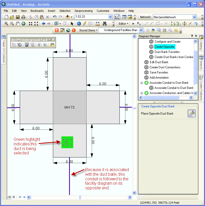The image size is (205, 206).
Task: Collapse Associate Conductors and Cables node
Action: pyautogui.click(x=142, y=93)
